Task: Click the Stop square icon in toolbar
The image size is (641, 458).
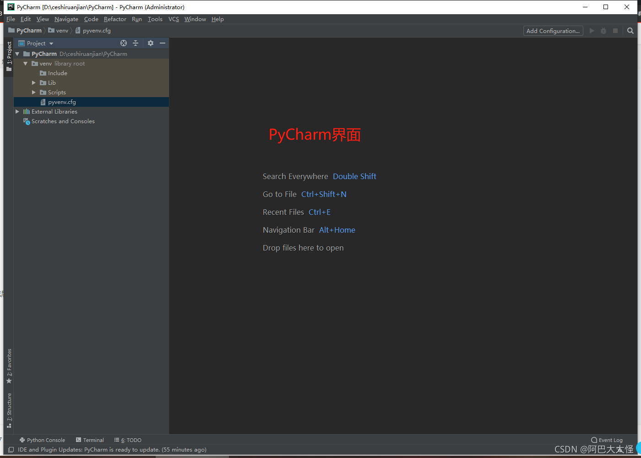Action: pos(615,31)
